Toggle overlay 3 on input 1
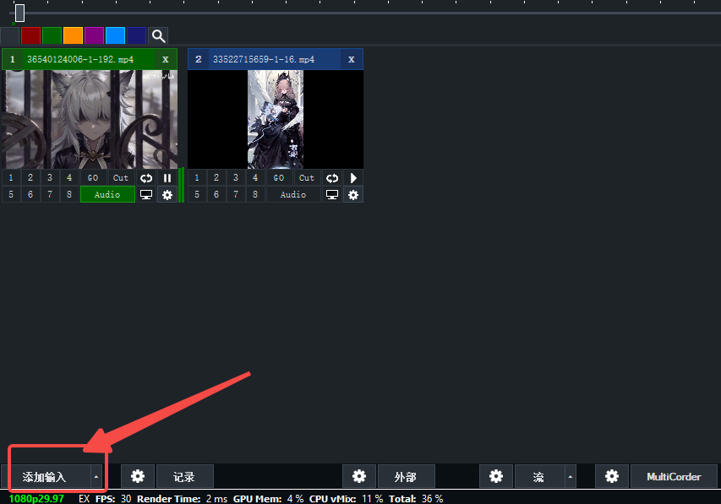The height and width of the screenshot is (504, 721). pos(50,178)
